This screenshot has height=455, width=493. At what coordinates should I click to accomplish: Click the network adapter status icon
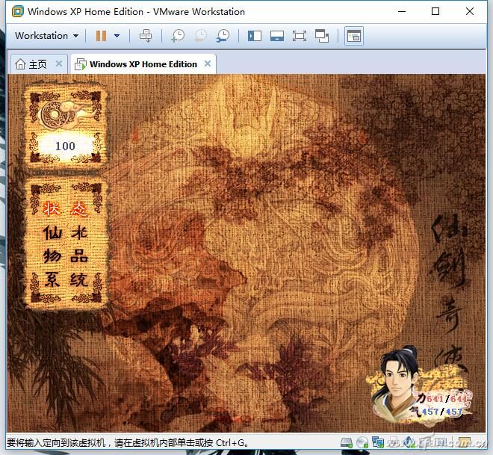378,442
